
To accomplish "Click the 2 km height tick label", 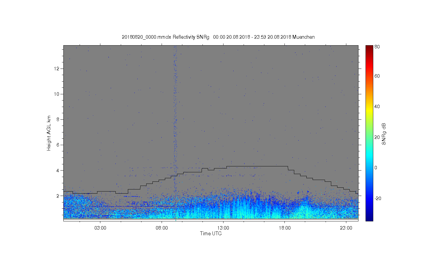I will (58, 196).
